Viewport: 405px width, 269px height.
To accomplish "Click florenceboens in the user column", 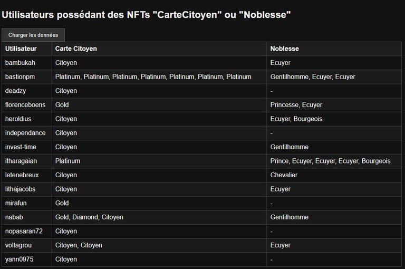I will 25,104.
